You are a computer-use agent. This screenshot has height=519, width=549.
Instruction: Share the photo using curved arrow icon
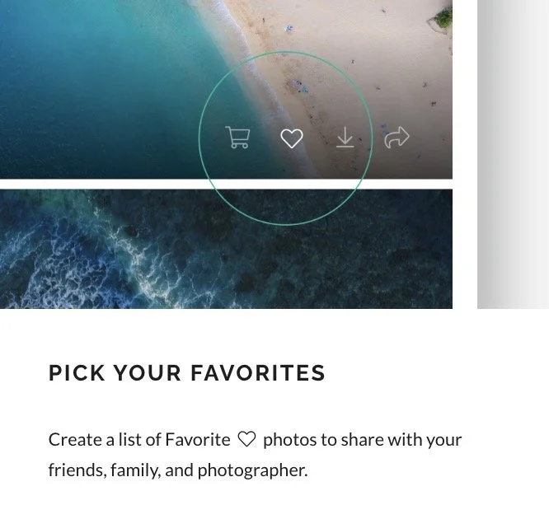[x=396, y=138]
